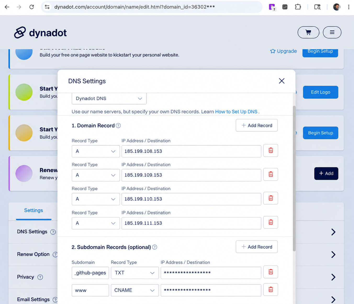Go back in browser history

point(7,7)
